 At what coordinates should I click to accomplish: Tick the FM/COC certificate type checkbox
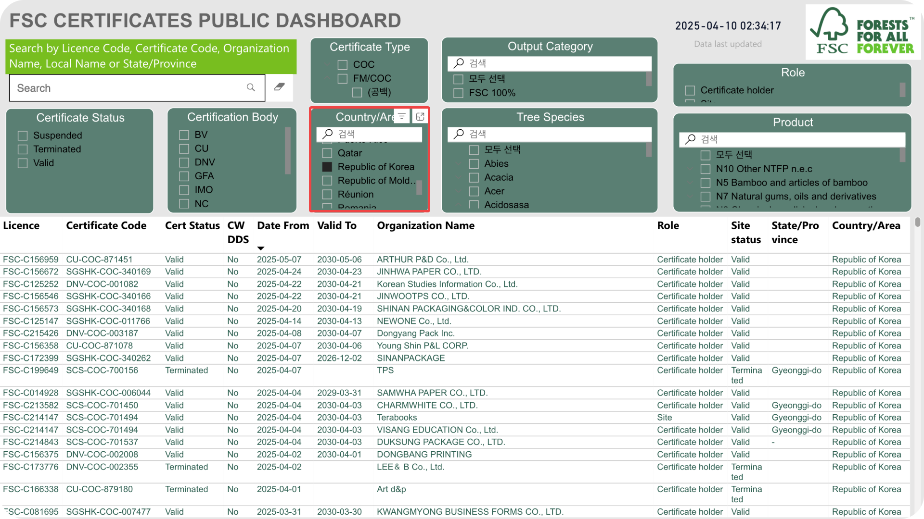(x=343, y=78)
